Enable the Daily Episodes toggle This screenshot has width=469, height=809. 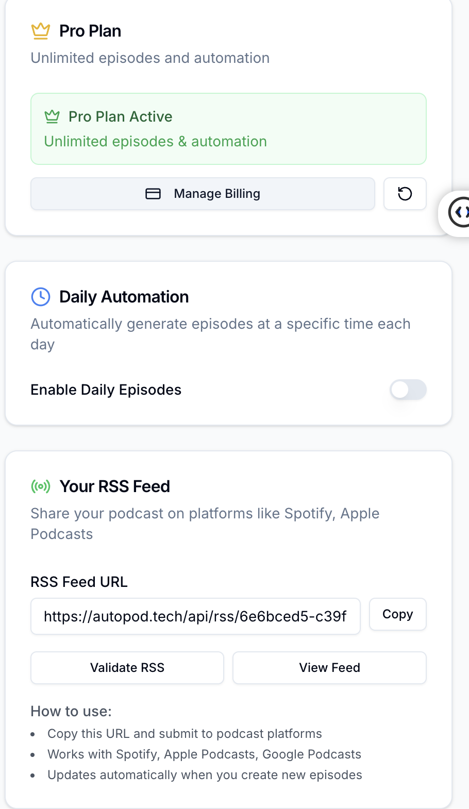pyautogui.click(x=408, y=390)
